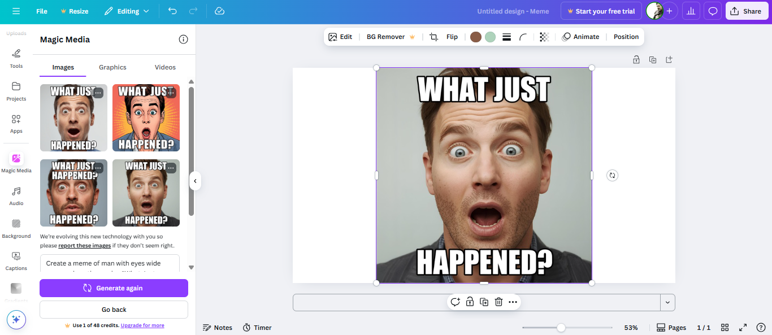Open the transparency settings icon
Image resolution: width=772 pixels, height=335 pixels.
544,36
